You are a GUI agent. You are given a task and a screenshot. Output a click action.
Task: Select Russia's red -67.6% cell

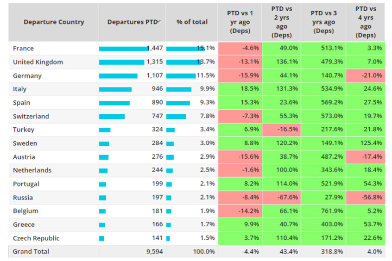[x=282, y=198]
